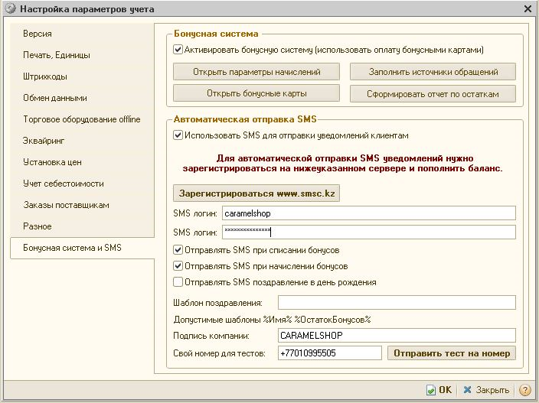This screenshot has width=539, height=403.
Task: Click Открыть бонусные карты button
Action: coord(256,93)
